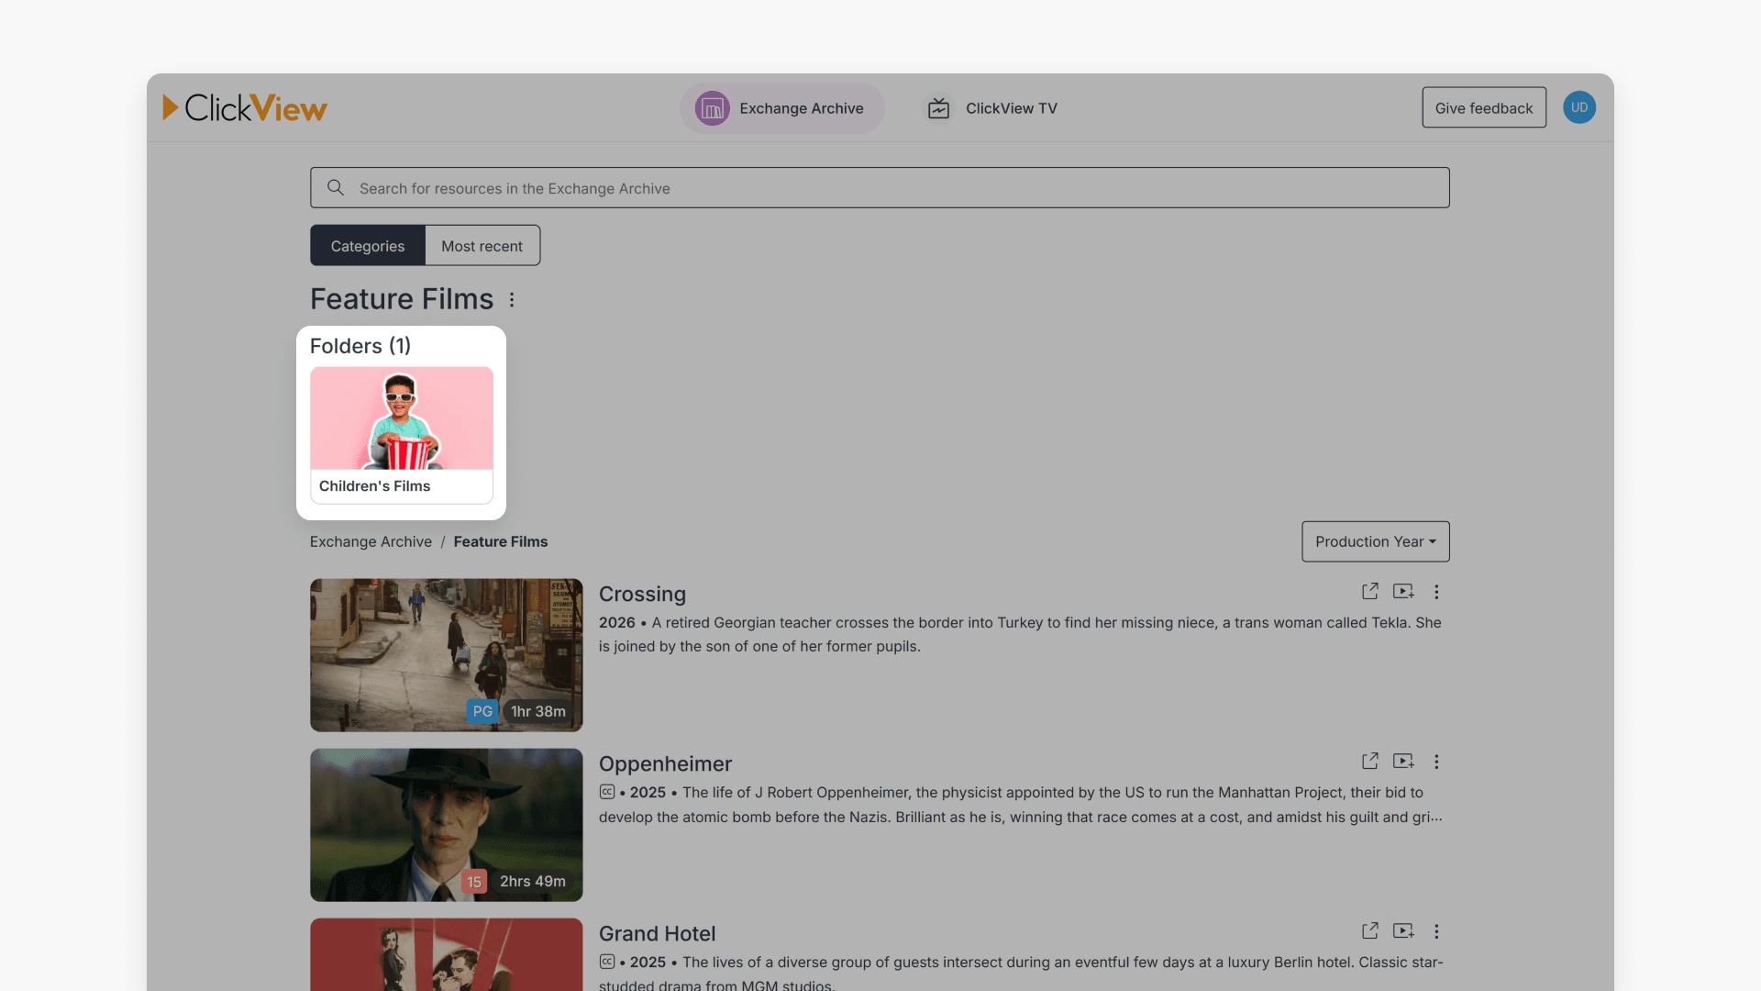Open the Oppenheimer three-dot menu
1761x991 pixels.
(x=1436, y=761)
